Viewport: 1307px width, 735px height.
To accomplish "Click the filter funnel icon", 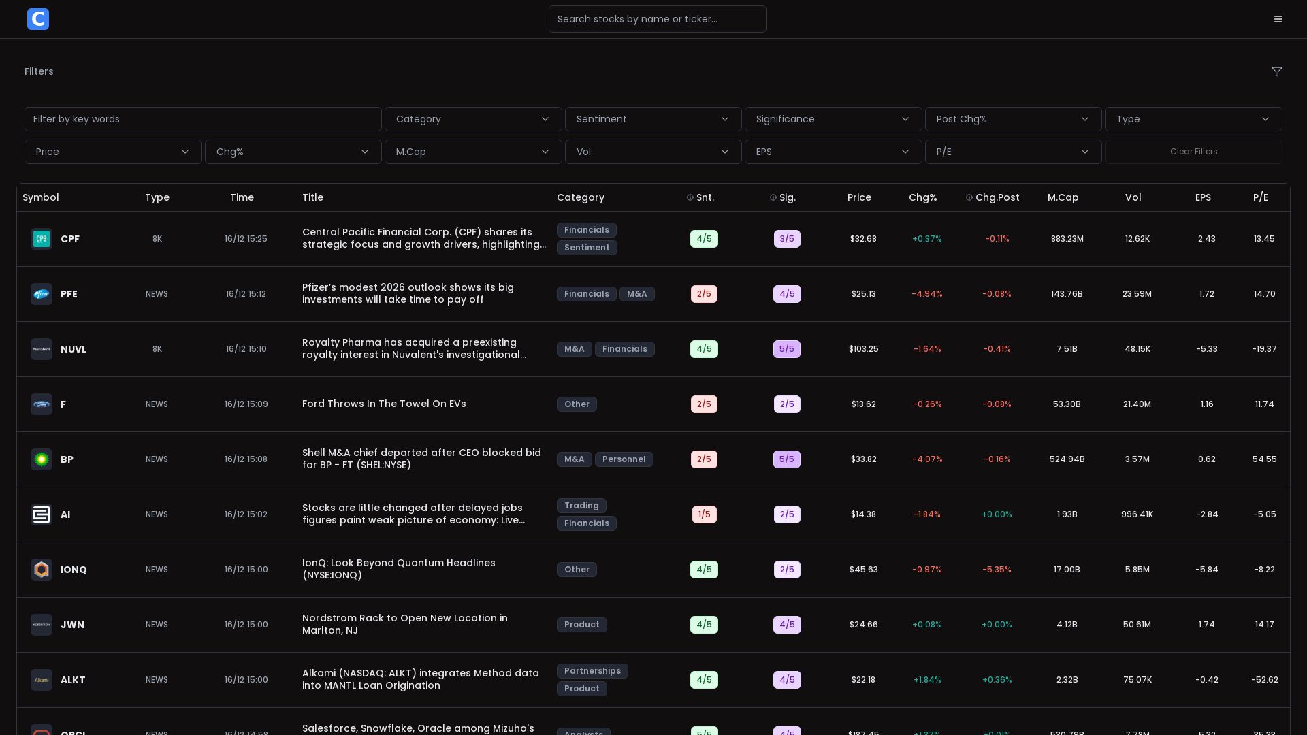I will [x=1277, y=71].
